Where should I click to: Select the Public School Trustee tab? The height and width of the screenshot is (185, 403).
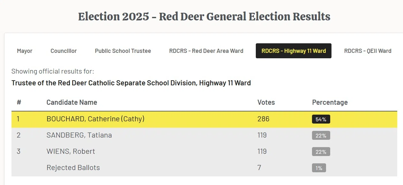[x=123, y=51]
